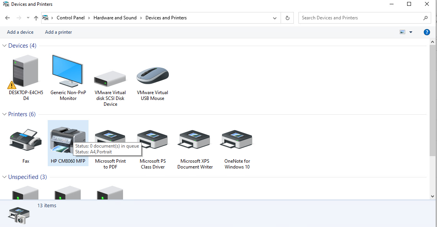Collapse the Unspecified (3) group
This screenshot has height=227, width=437.
point(5,177)
